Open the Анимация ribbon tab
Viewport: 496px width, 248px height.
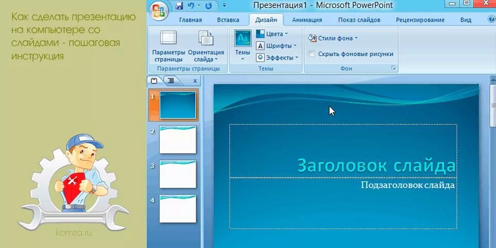pyautogui.click(x=307, y=20)
